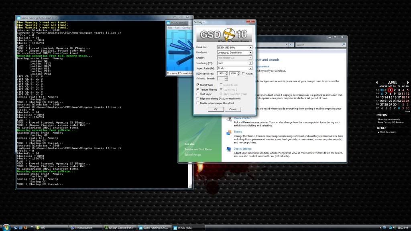
Task: Go to previous month in calendar widget
Action: [376, 83]
